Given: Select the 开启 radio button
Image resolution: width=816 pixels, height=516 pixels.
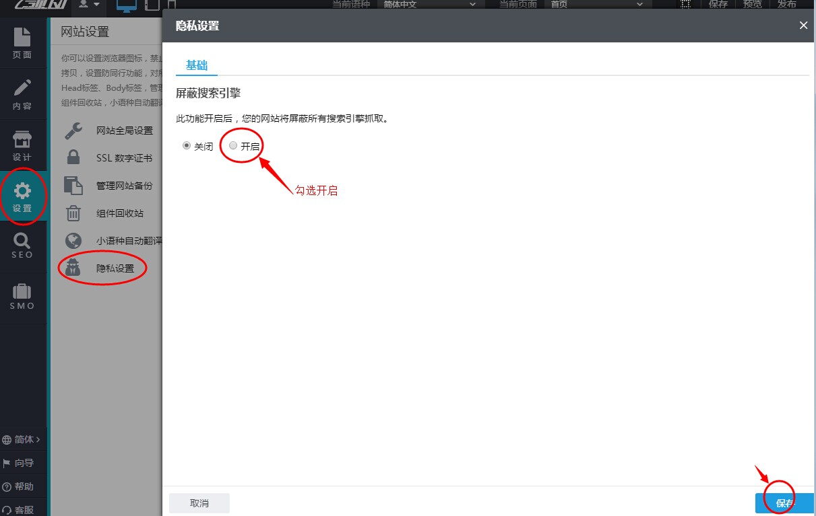Looking at the screenshot, I should (234, 145).
